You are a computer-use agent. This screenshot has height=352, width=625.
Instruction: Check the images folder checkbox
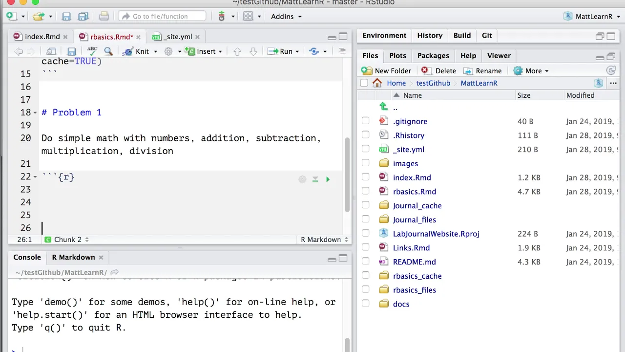pyautogui.click(x=366, y=164)
